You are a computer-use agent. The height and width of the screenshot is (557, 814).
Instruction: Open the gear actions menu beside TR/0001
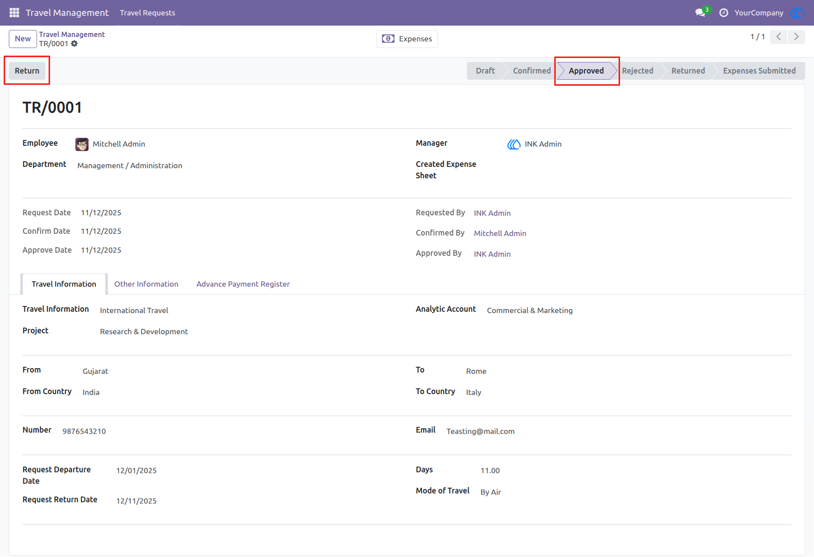pyautogui.click(x=74, y=44)
